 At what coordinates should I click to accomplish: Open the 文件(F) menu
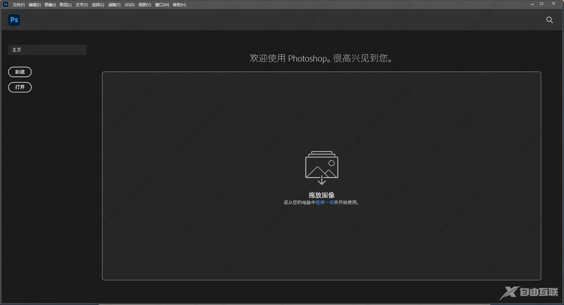(x=19, y=5)
